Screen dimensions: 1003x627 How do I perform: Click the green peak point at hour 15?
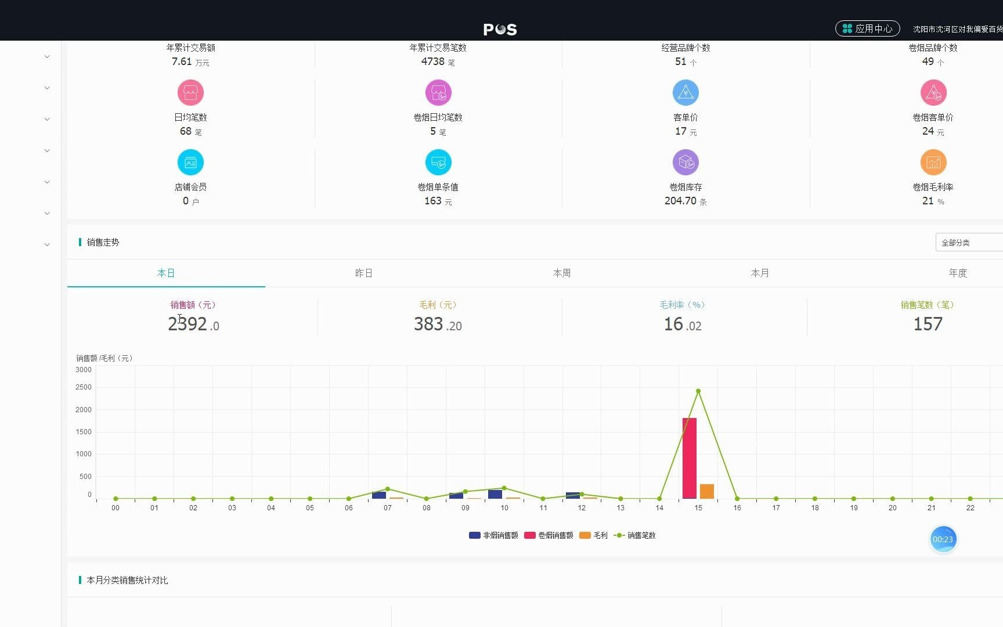pos(698,391)
